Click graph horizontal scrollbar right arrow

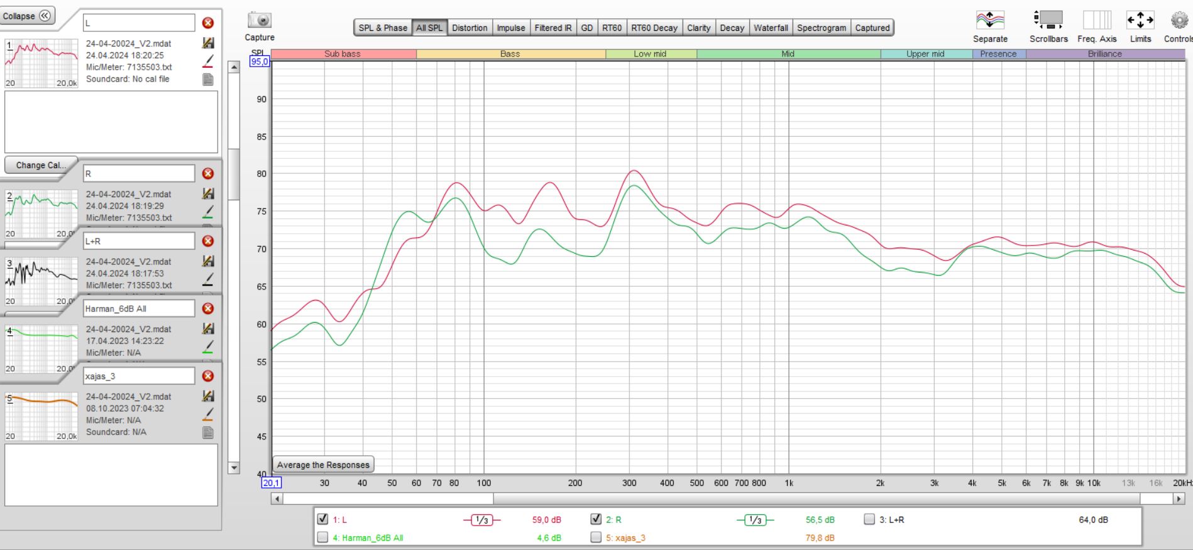coord(1179,499)
